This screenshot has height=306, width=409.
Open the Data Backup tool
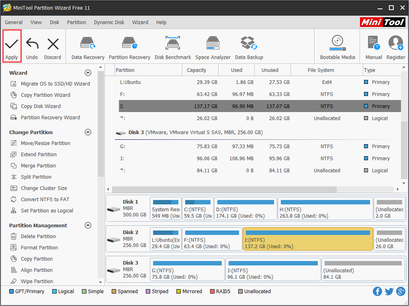[x=249, y=48]
